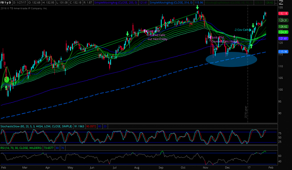292x170 pixels.
Task: Click the 75 stochastic axis label
Action: (280, 134)
